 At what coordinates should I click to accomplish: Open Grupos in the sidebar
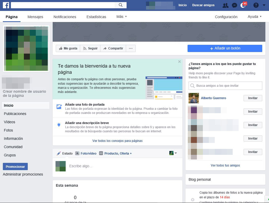click(x=10, y=155)
